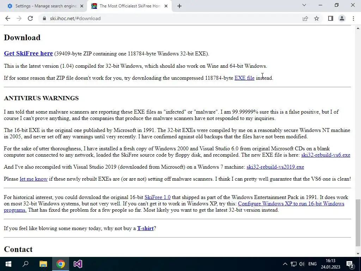The width and height of the screenshot is (361, 271).
Task: Bookmark this page with the star
Action: pyautogui.click(x=317, y=18)
